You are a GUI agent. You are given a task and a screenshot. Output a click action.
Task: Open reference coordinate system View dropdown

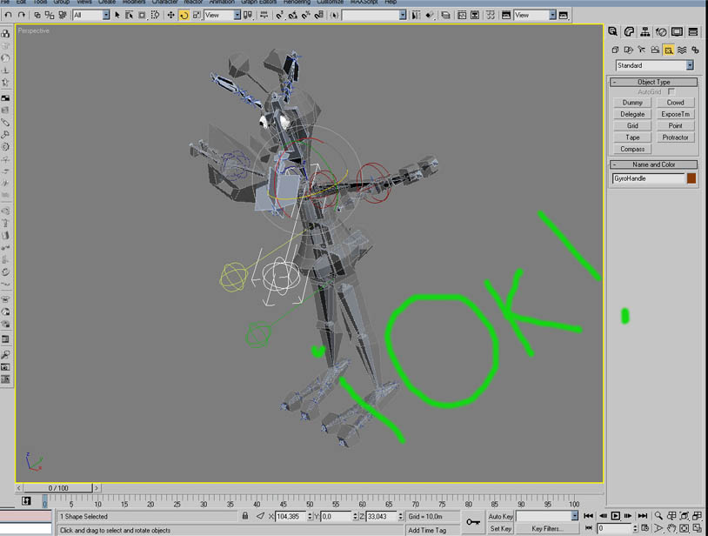(x=237, y=15)
